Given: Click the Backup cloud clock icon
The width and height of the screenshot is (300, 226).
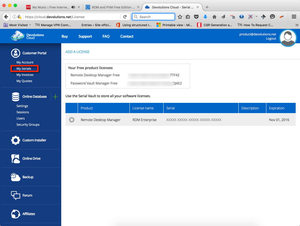Looking at the screenshot, I should click(x=16, y=177).
